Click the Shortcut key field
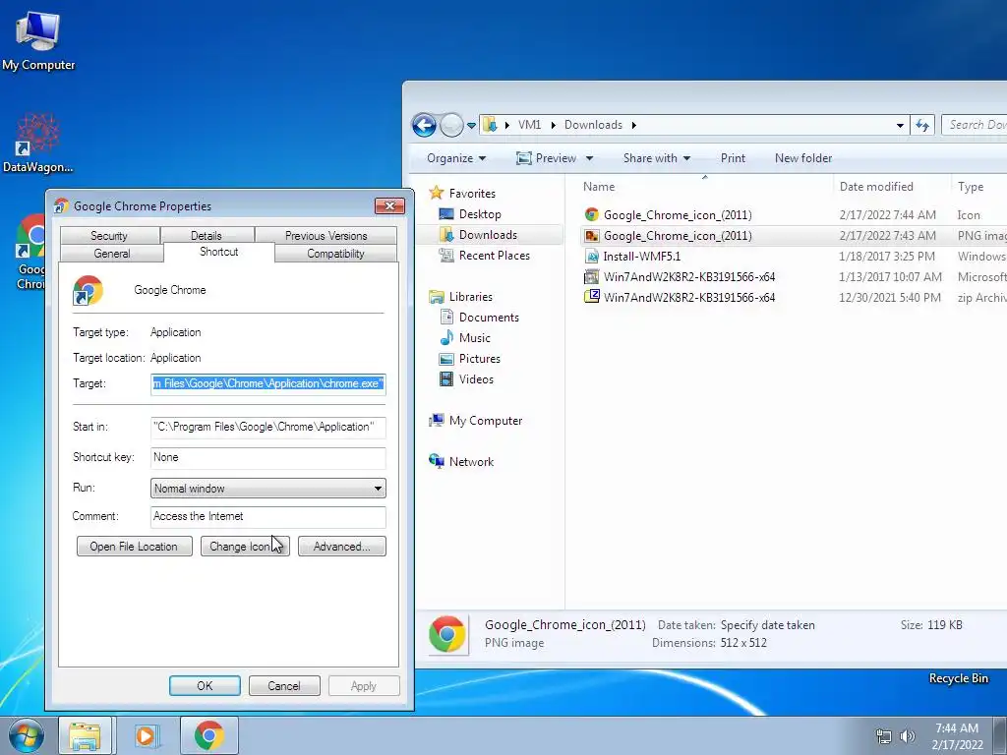Image resolution: width=1007 pixels, height=755 pixels. pyautogui.click(x=267, y=458)
